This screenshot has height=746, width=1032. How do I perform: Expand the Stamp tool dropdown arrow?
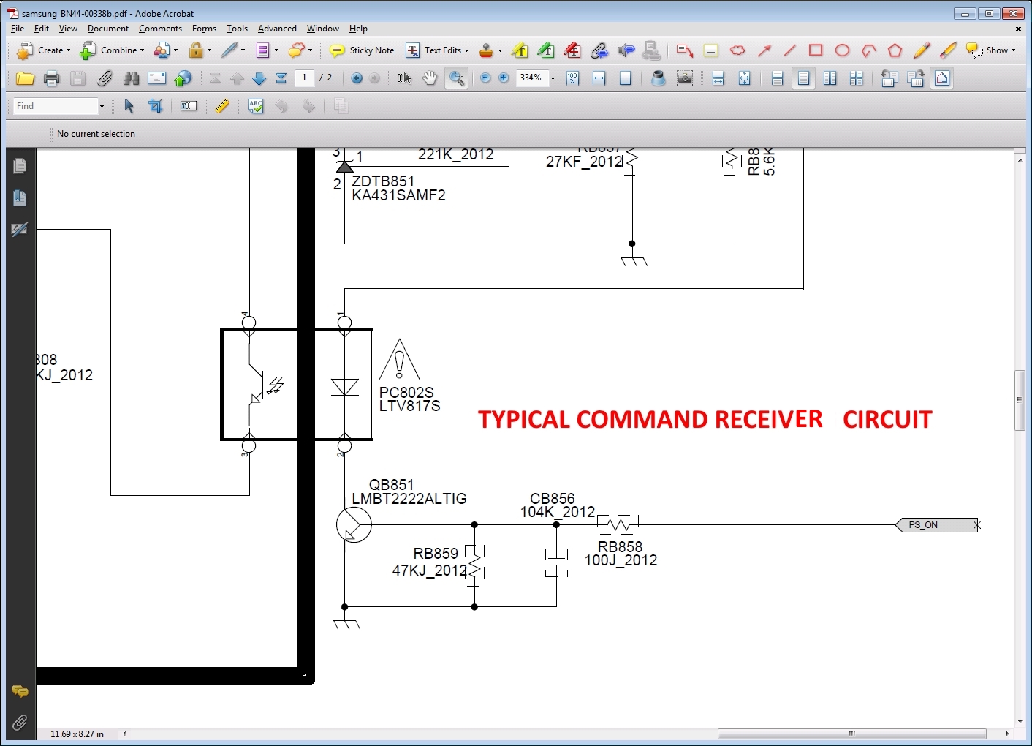tap(500, 50)
